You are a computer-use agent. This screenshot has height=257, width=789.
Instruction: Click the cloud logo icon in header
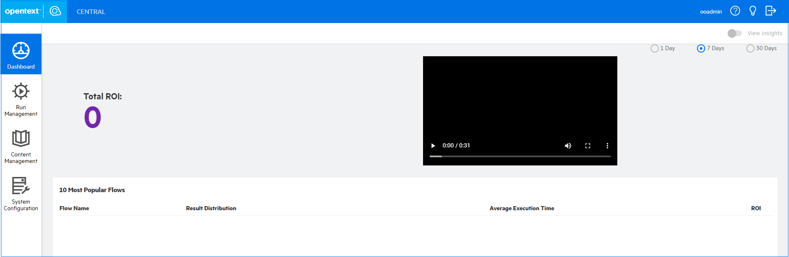55,11
